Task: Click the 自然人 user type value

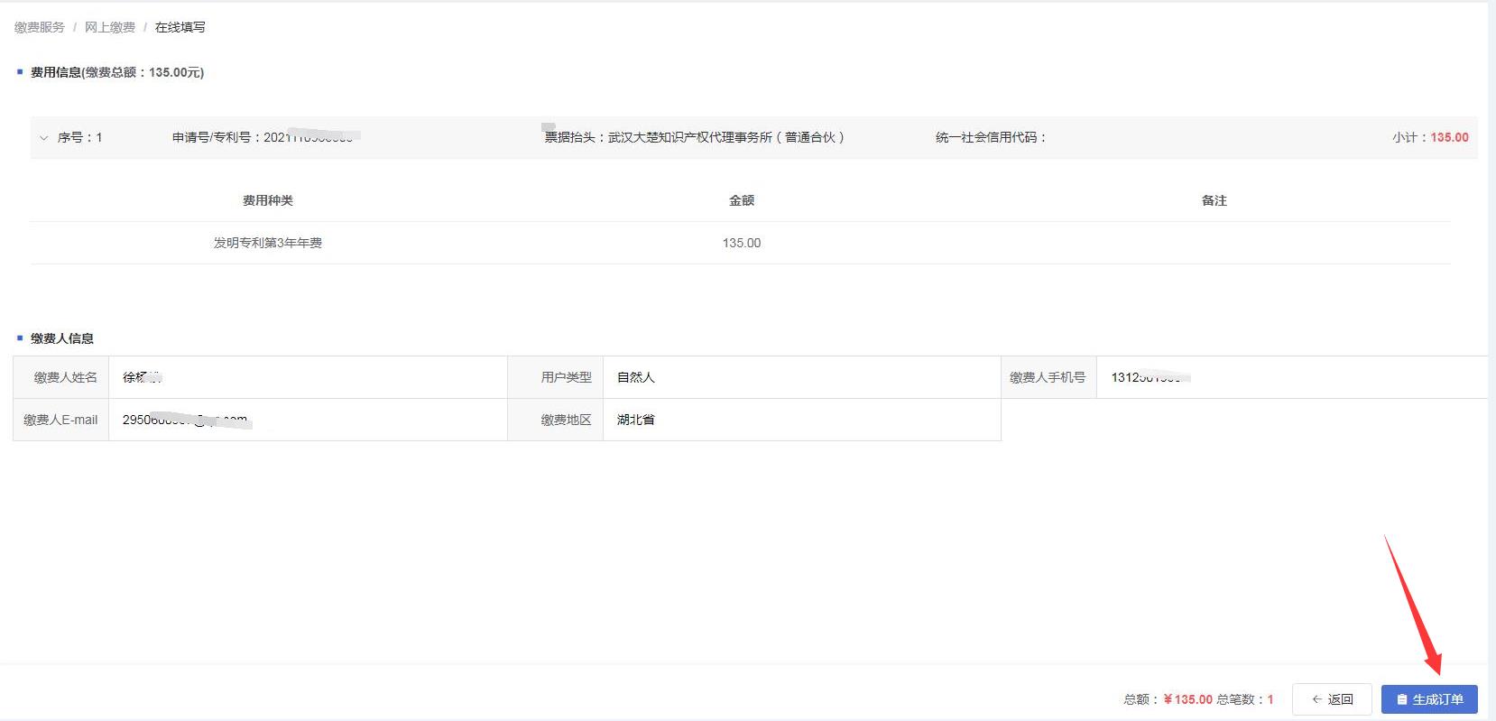Action: (x=636, y=377)
